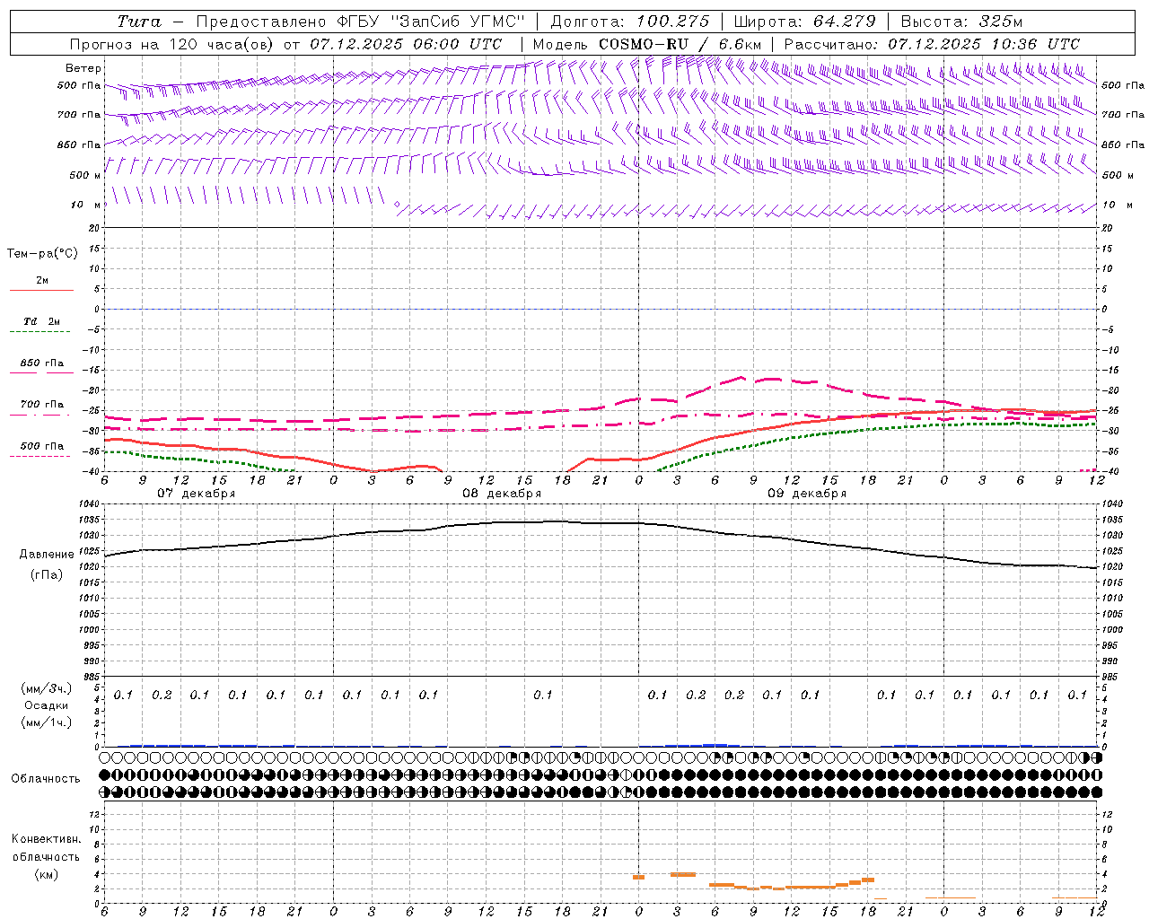Click the dashed line sample under the "Td 2м" legend
The height and width of the screenshot is (919, 1149).
(x=39, y=332)
